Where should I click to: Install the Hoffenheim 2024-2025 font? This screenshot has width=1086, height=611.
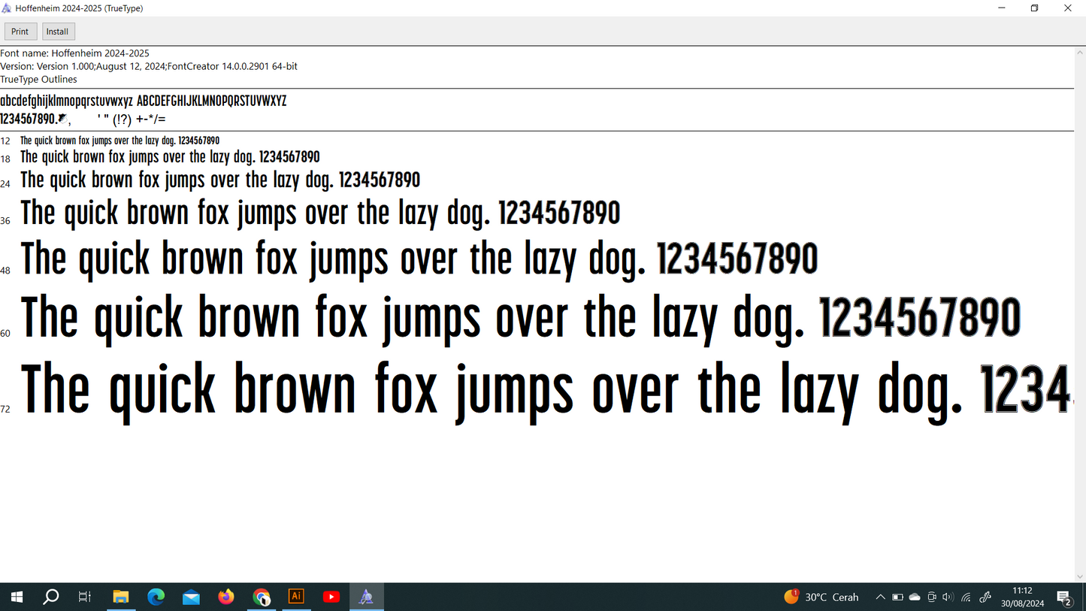pyautogui.click(x=58, y=32)
